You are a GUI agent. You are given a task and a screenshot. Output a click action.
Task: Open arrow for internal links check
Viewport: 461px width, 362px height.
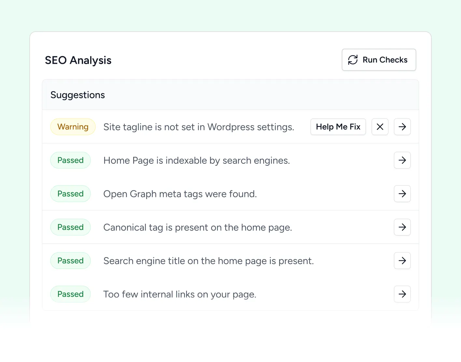pyautogui.click(x=402, y=294)
